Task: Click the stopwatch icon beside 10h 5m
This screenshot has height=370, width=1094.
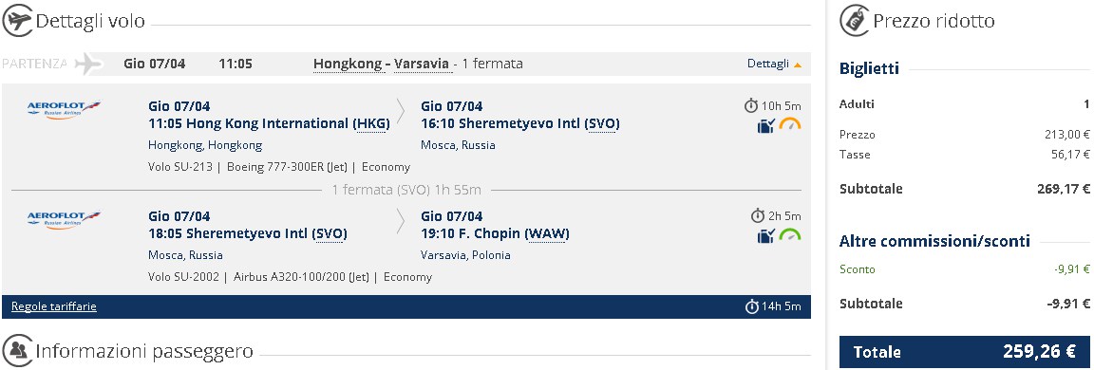Action: tap(751, 106)
